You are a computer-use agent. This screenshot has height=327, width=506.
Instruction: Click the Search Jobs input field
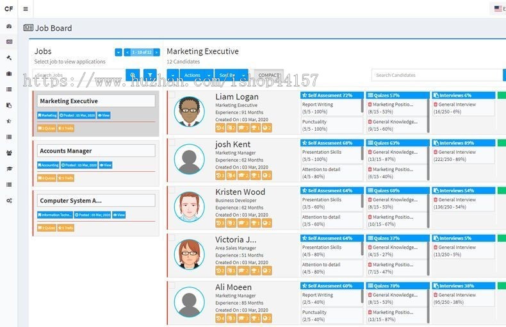(79, 75)
